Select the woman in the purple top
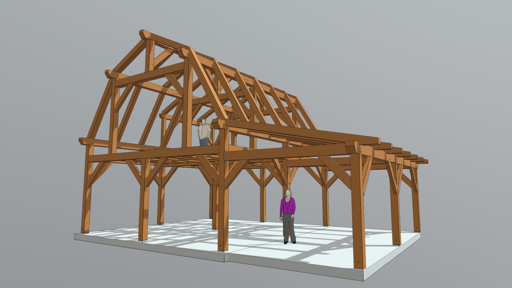 [288, 216]
